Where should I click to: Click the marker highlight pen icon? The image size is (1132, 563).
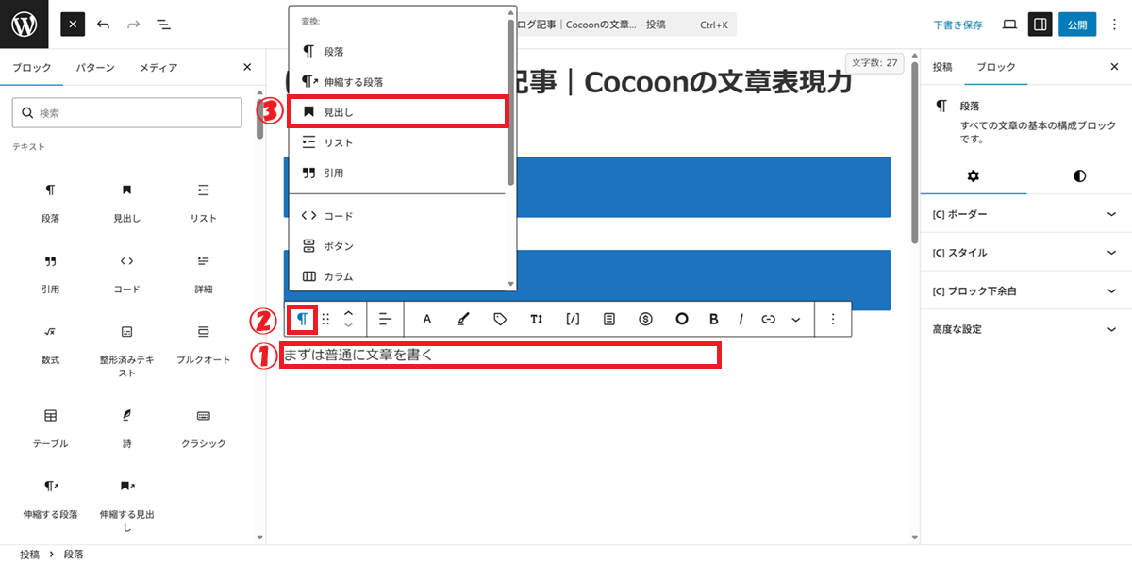click(462, 319)
